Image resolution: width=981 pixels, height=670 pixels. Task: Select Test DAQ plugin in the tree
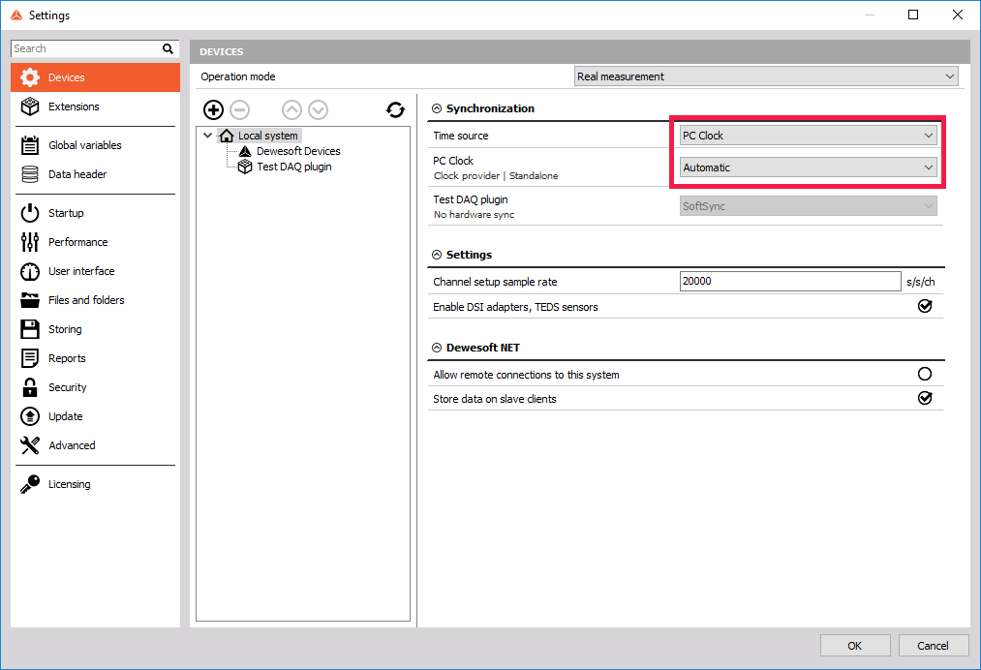click(x=294, y=167)
